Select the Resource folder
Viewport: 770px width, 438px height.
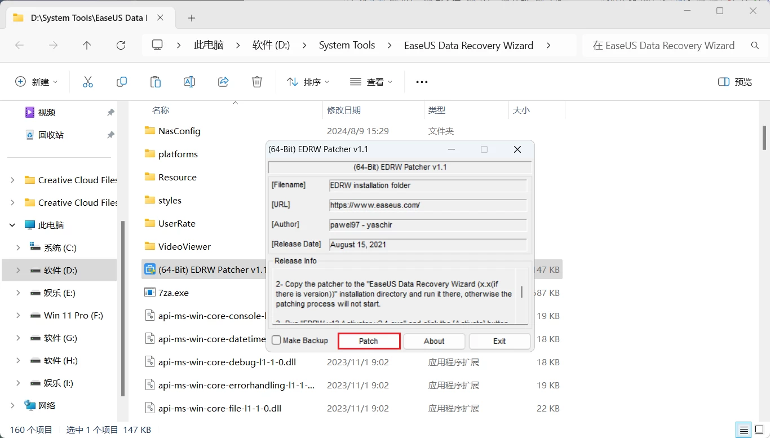178,177
